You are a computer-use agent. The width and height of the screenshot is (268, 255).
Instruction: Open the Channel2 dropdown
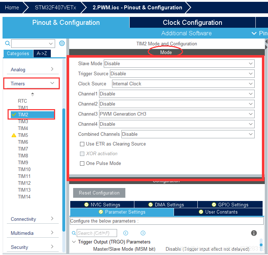point(177,104)
